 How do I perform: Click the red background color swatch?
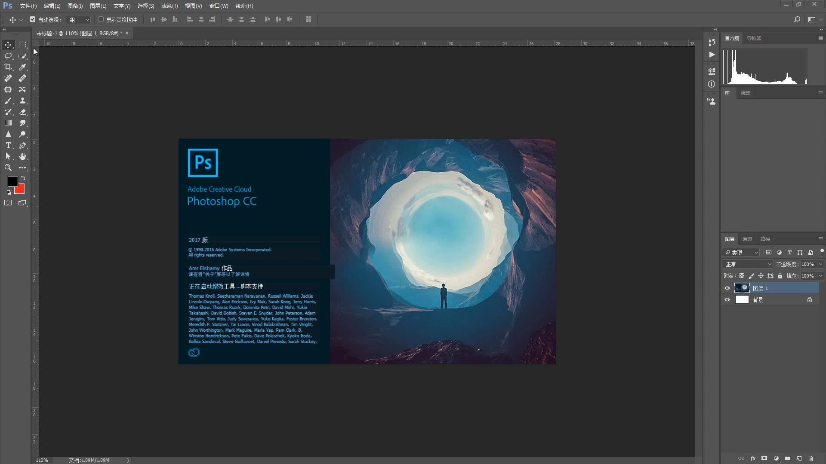tap(21, 190)
